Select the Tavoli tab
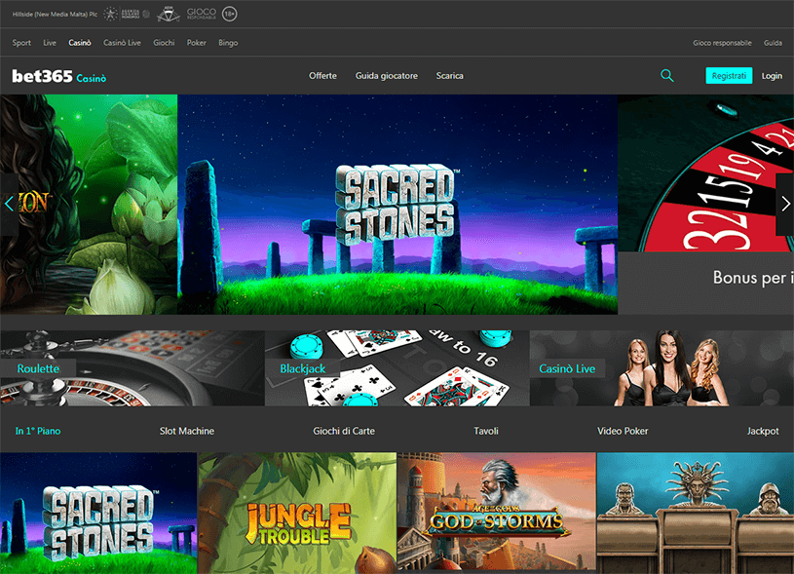 tap(486, 431)
